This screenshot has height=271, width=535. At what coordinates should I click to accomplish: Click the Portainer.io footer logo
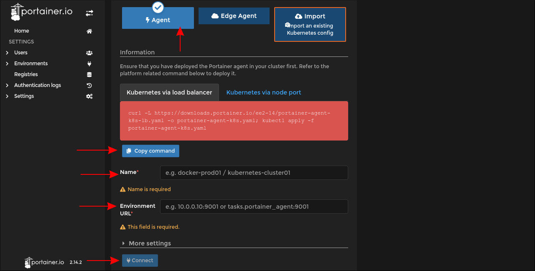[x=44, y=262]
